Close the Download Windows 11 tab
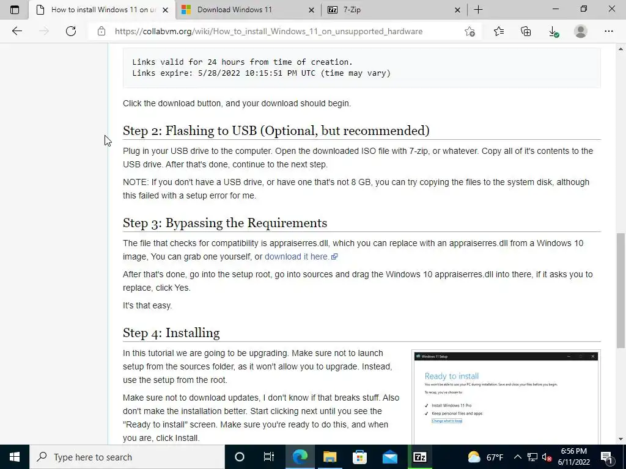 coord(311,10)
